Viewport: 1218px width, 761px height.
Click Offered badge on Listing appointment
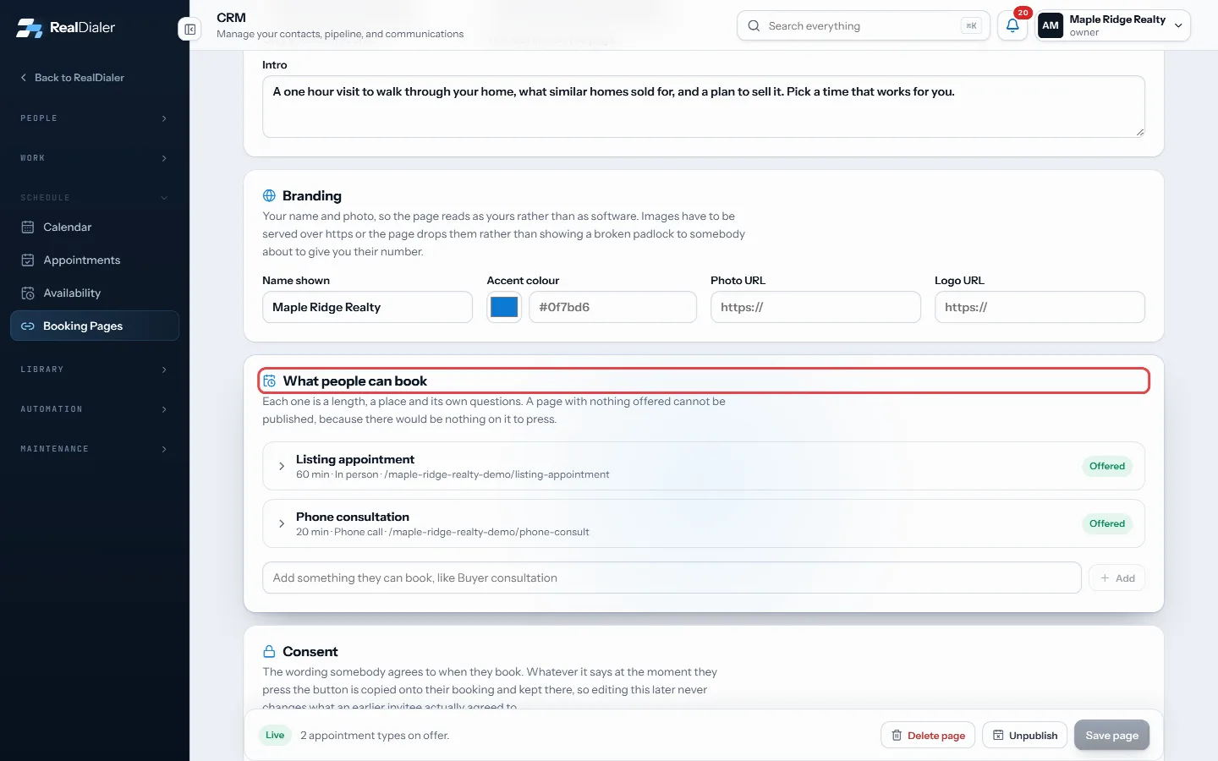(1106, 467)
